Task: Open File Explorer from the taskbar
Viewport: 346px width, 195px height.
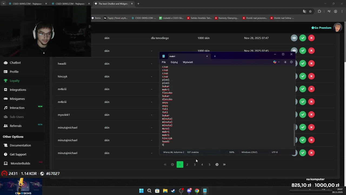Action: tap(165, 191)
